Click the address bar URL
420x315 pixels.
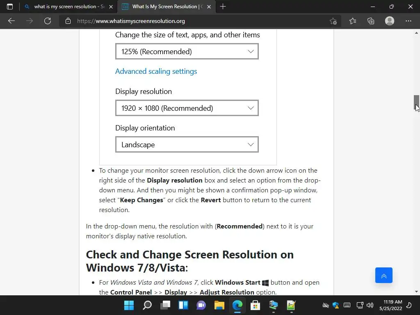[131, 21]
